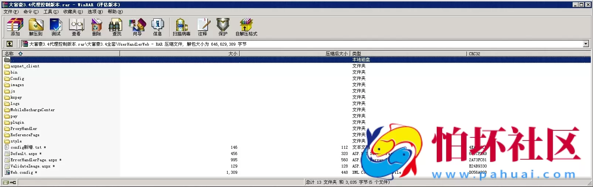Image resolution: width=593 pixels, height=187 pixels.
Task: Open the 收藏夹 (Favorites) menu
Action: (73, 12)
